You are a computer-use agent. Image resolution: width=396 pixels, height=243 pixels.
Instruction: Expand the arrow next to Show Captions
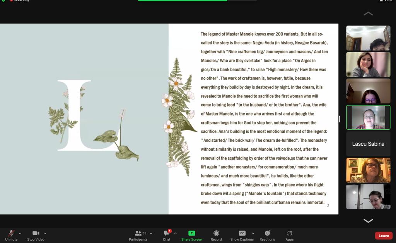coord(253,233)
